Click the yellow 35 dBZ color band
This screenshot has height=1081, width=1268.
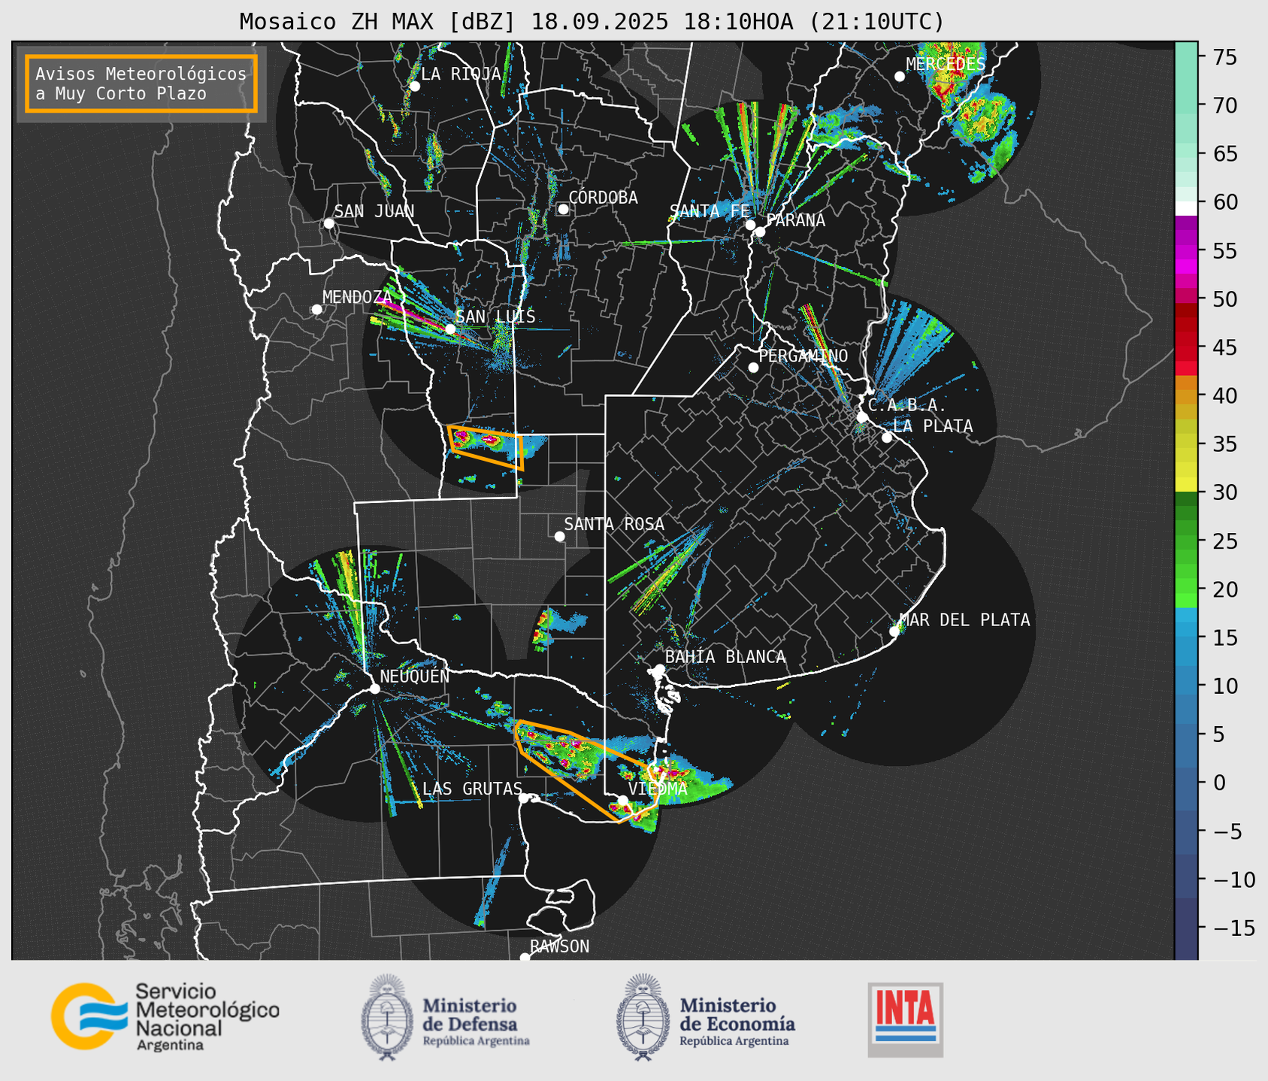coord(1186,444)
